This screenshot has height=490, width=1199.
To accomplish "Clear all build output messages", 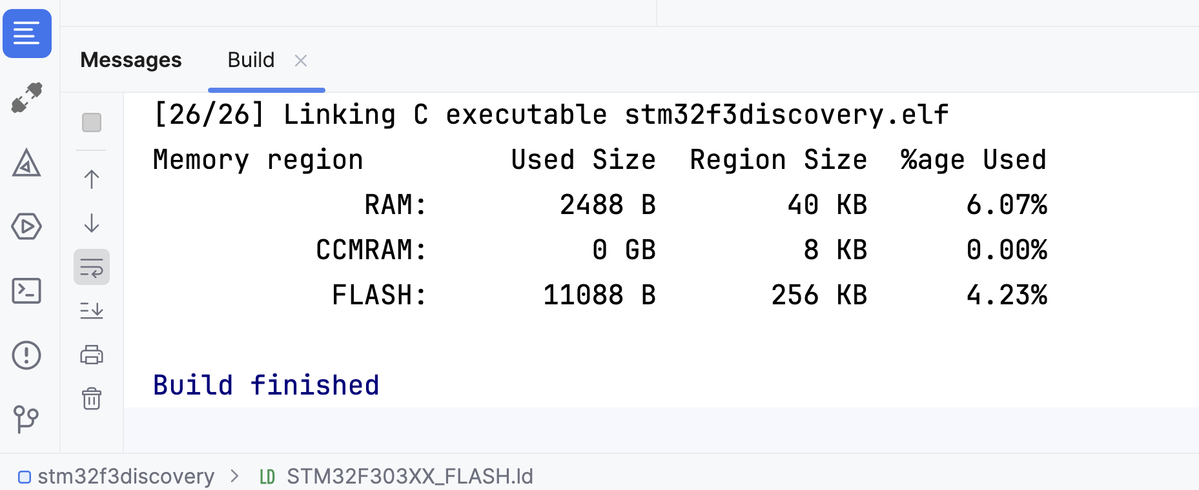I will click(x=92, y=399).
